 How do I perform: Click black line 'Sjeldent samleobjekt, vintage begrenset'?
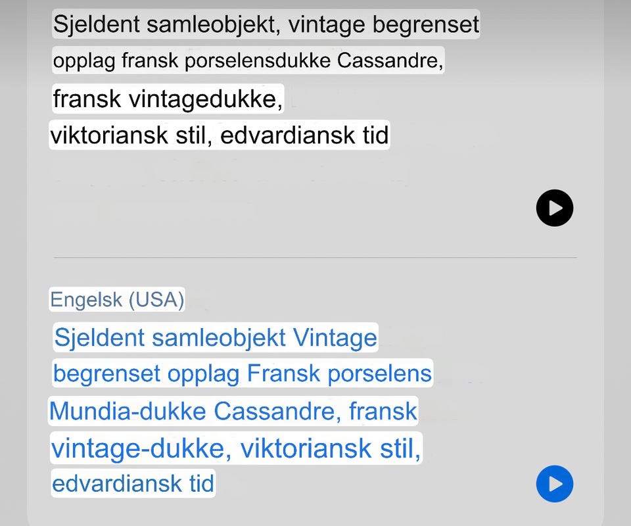(266, 25)
